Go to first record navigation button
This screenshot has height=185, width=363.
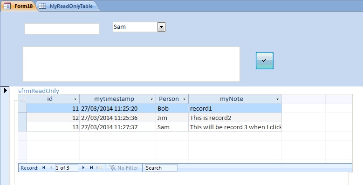[43, 168]
